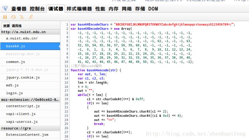Open the DOM tab
The width and height of the screenshot is (249, 140).
[153, 9]
